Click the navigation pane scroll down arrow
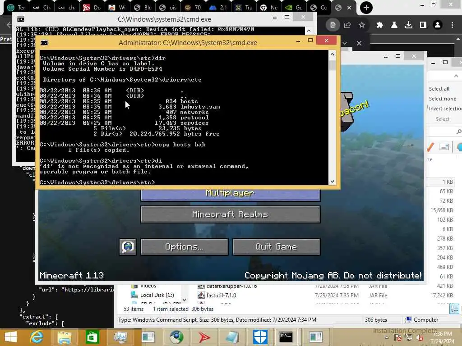This screenshot has width=462, height=346. click(185, 300)
